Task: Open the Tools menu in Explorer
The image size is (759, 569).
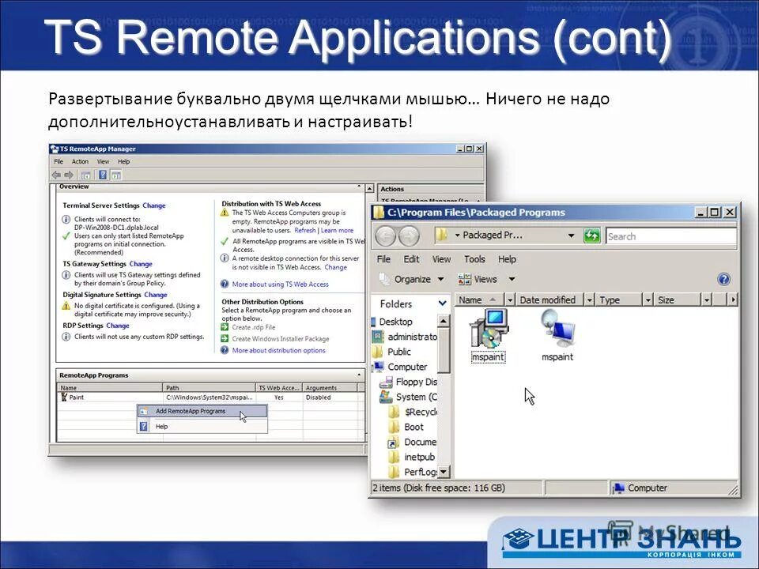Action: (x=474, y=258)
